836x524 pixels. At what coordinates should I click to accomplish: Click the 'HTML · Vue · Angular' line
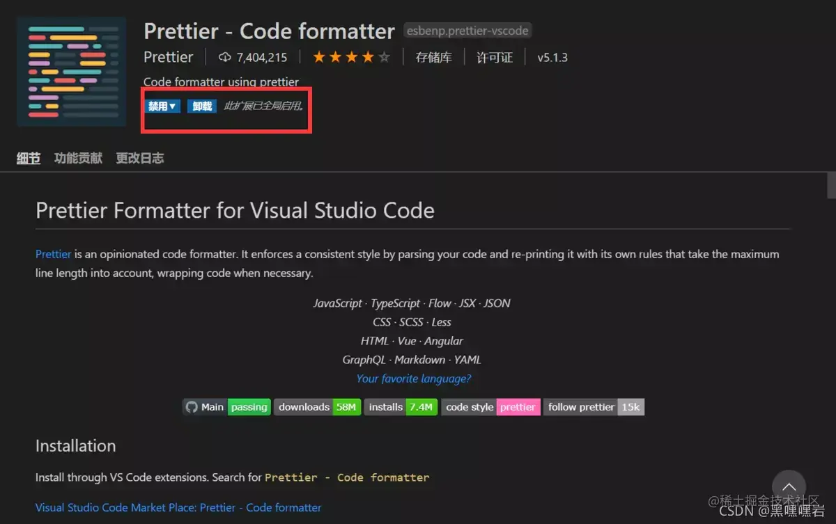coord(412,341)
